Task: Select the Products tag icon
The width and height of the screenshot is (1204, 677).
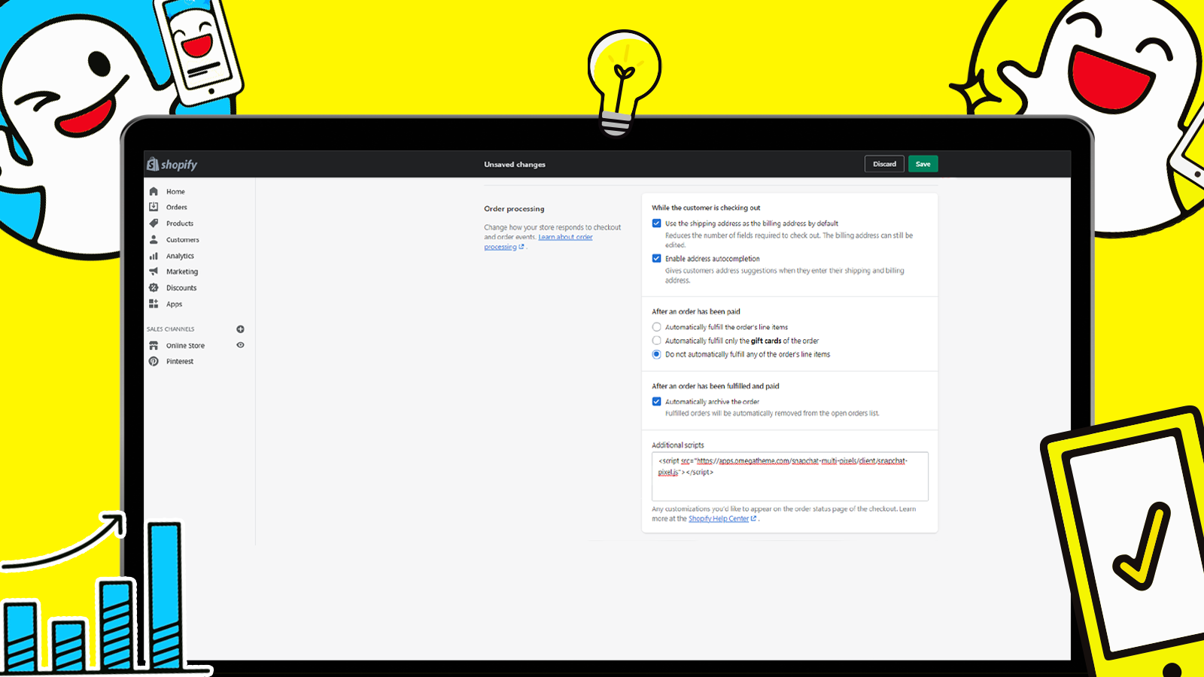Action: [154, 223]
